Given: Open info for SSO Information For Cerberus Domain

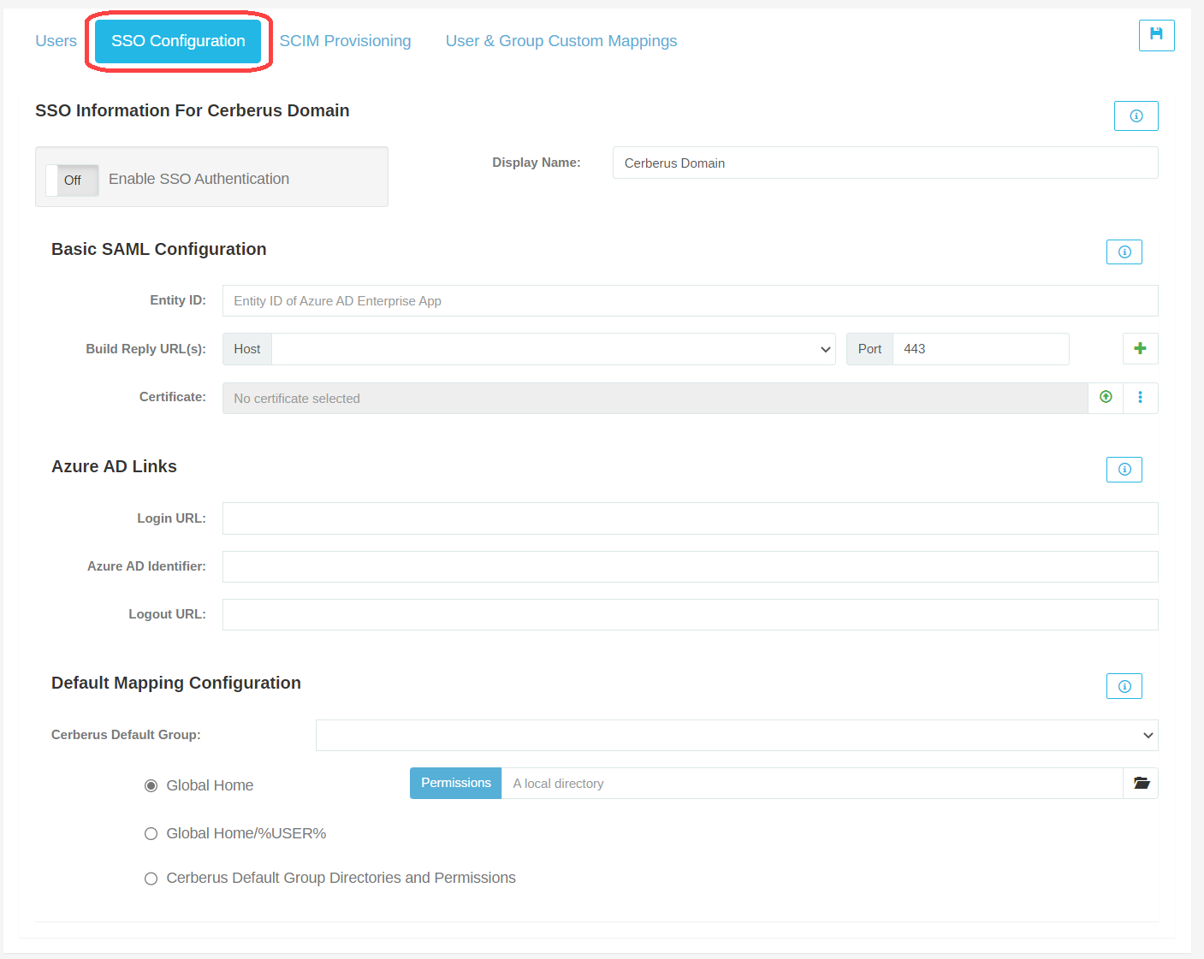Looking at the screenshot, I should [1136, 115].
